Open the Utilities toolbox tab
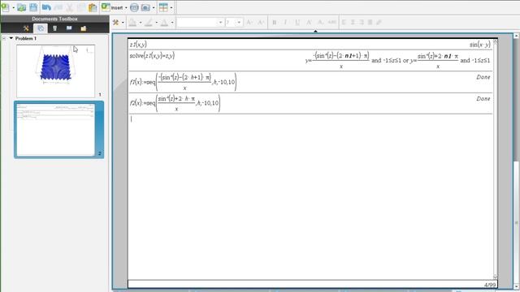This screenshot has height=292, width=520. (69, 28)
